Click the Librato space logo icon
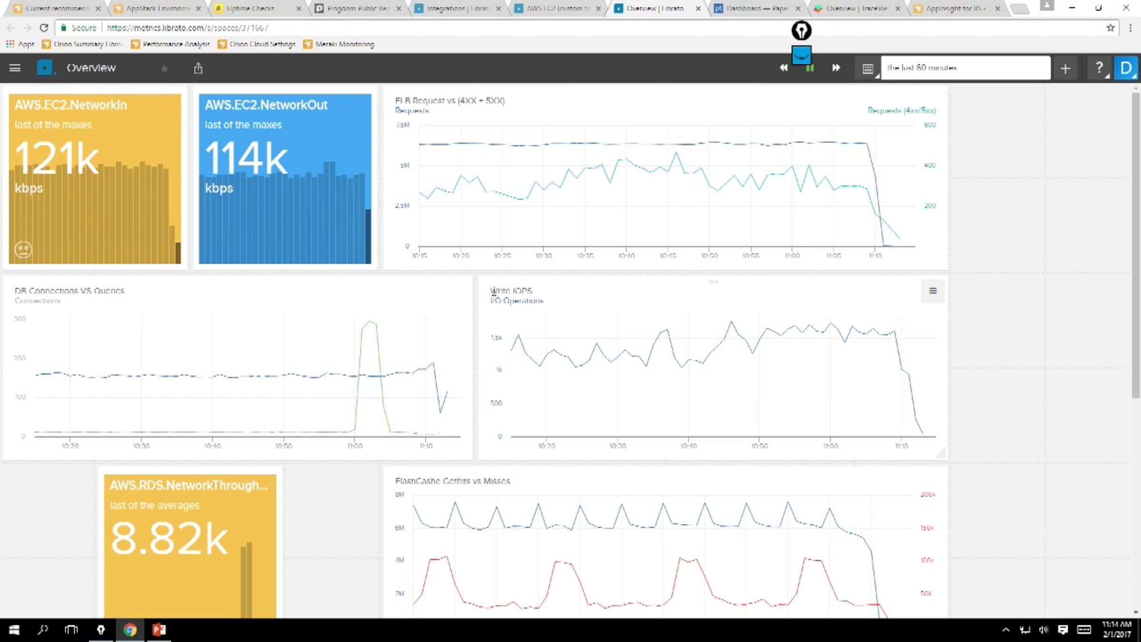 [45, 68]
